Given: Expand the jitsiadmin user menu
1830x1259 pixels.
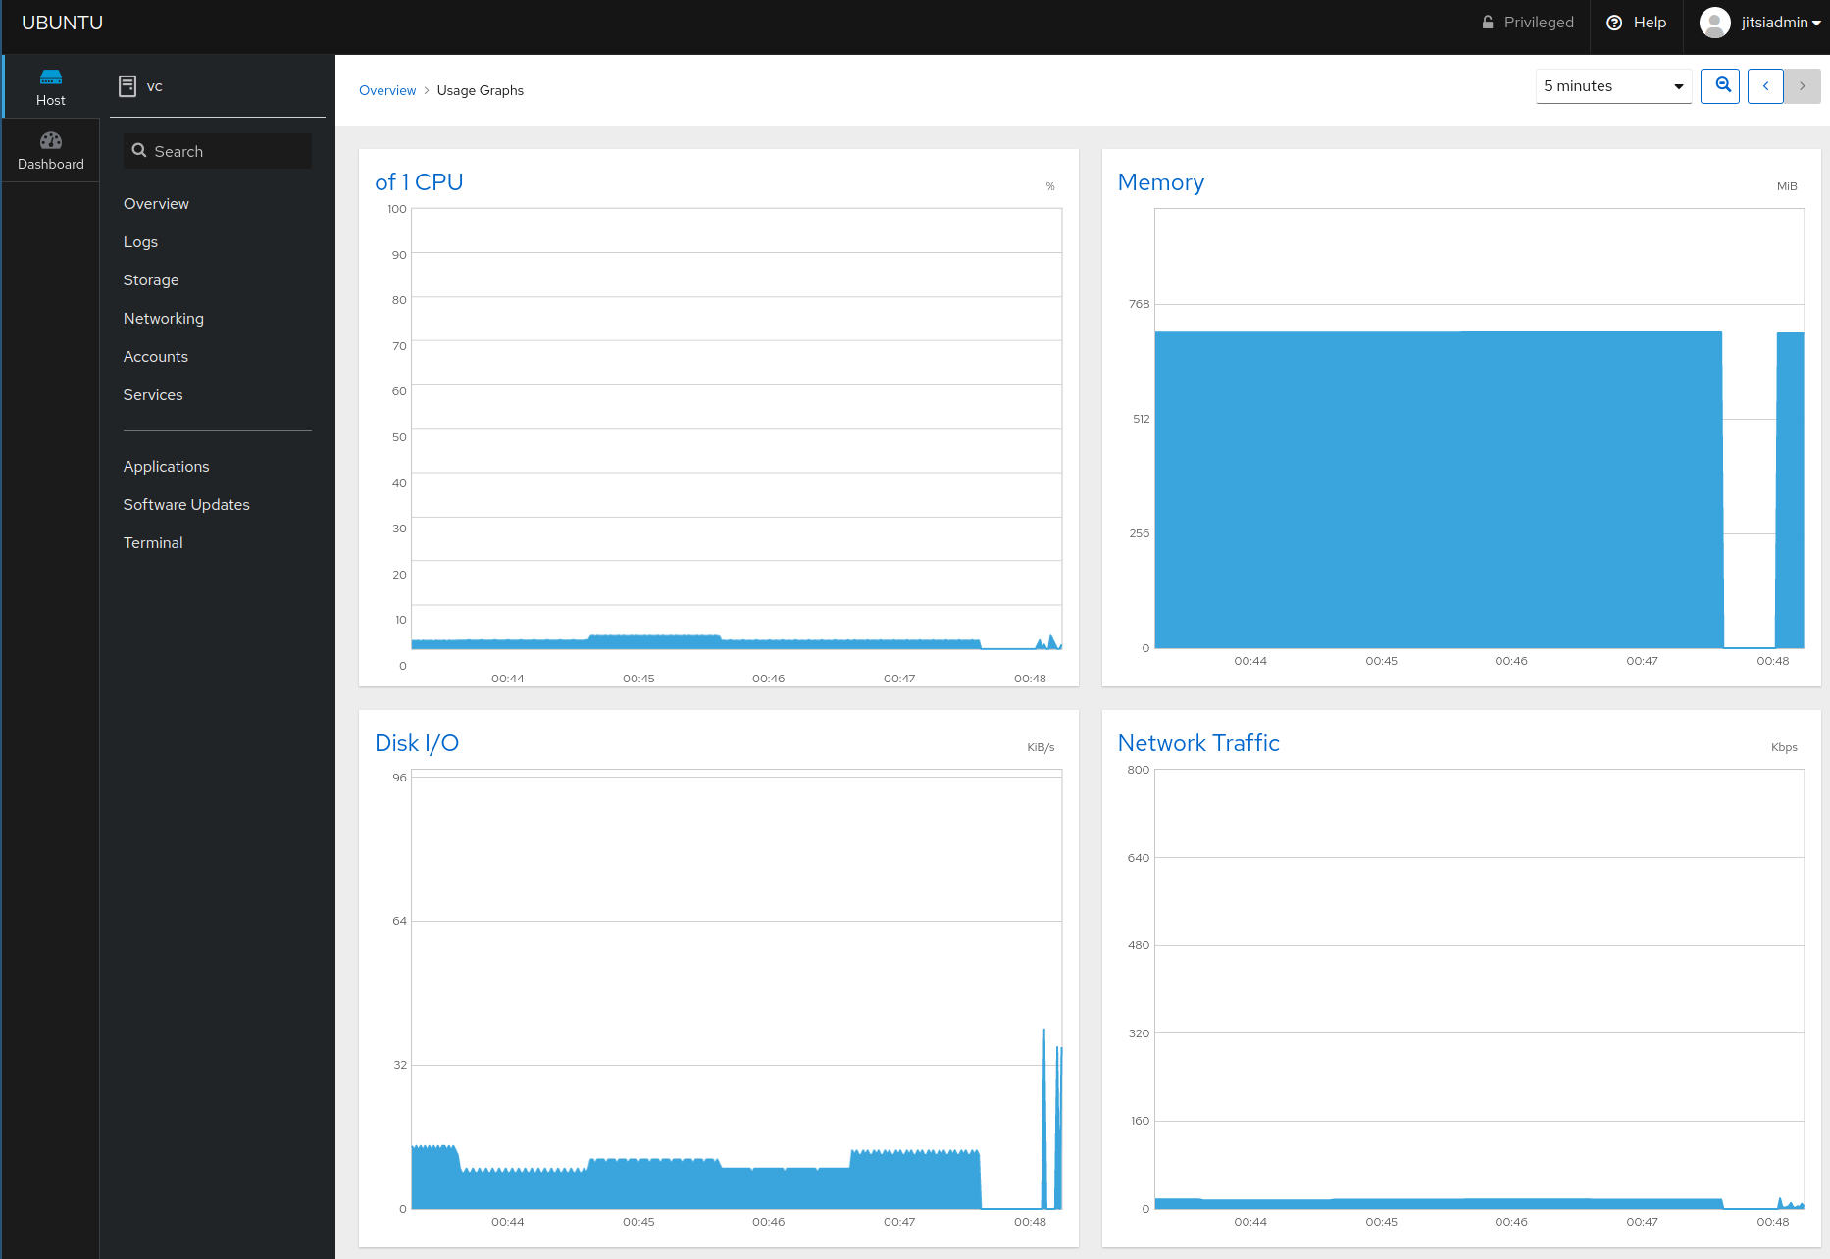Looking at the screenshot, I should point(1781,23).
